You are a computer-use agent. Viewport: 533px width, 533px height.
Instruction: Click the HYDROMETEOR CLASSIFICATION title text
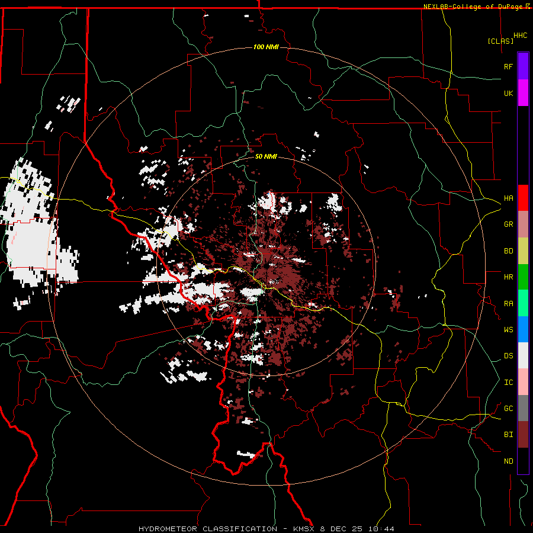coord(207,529)
